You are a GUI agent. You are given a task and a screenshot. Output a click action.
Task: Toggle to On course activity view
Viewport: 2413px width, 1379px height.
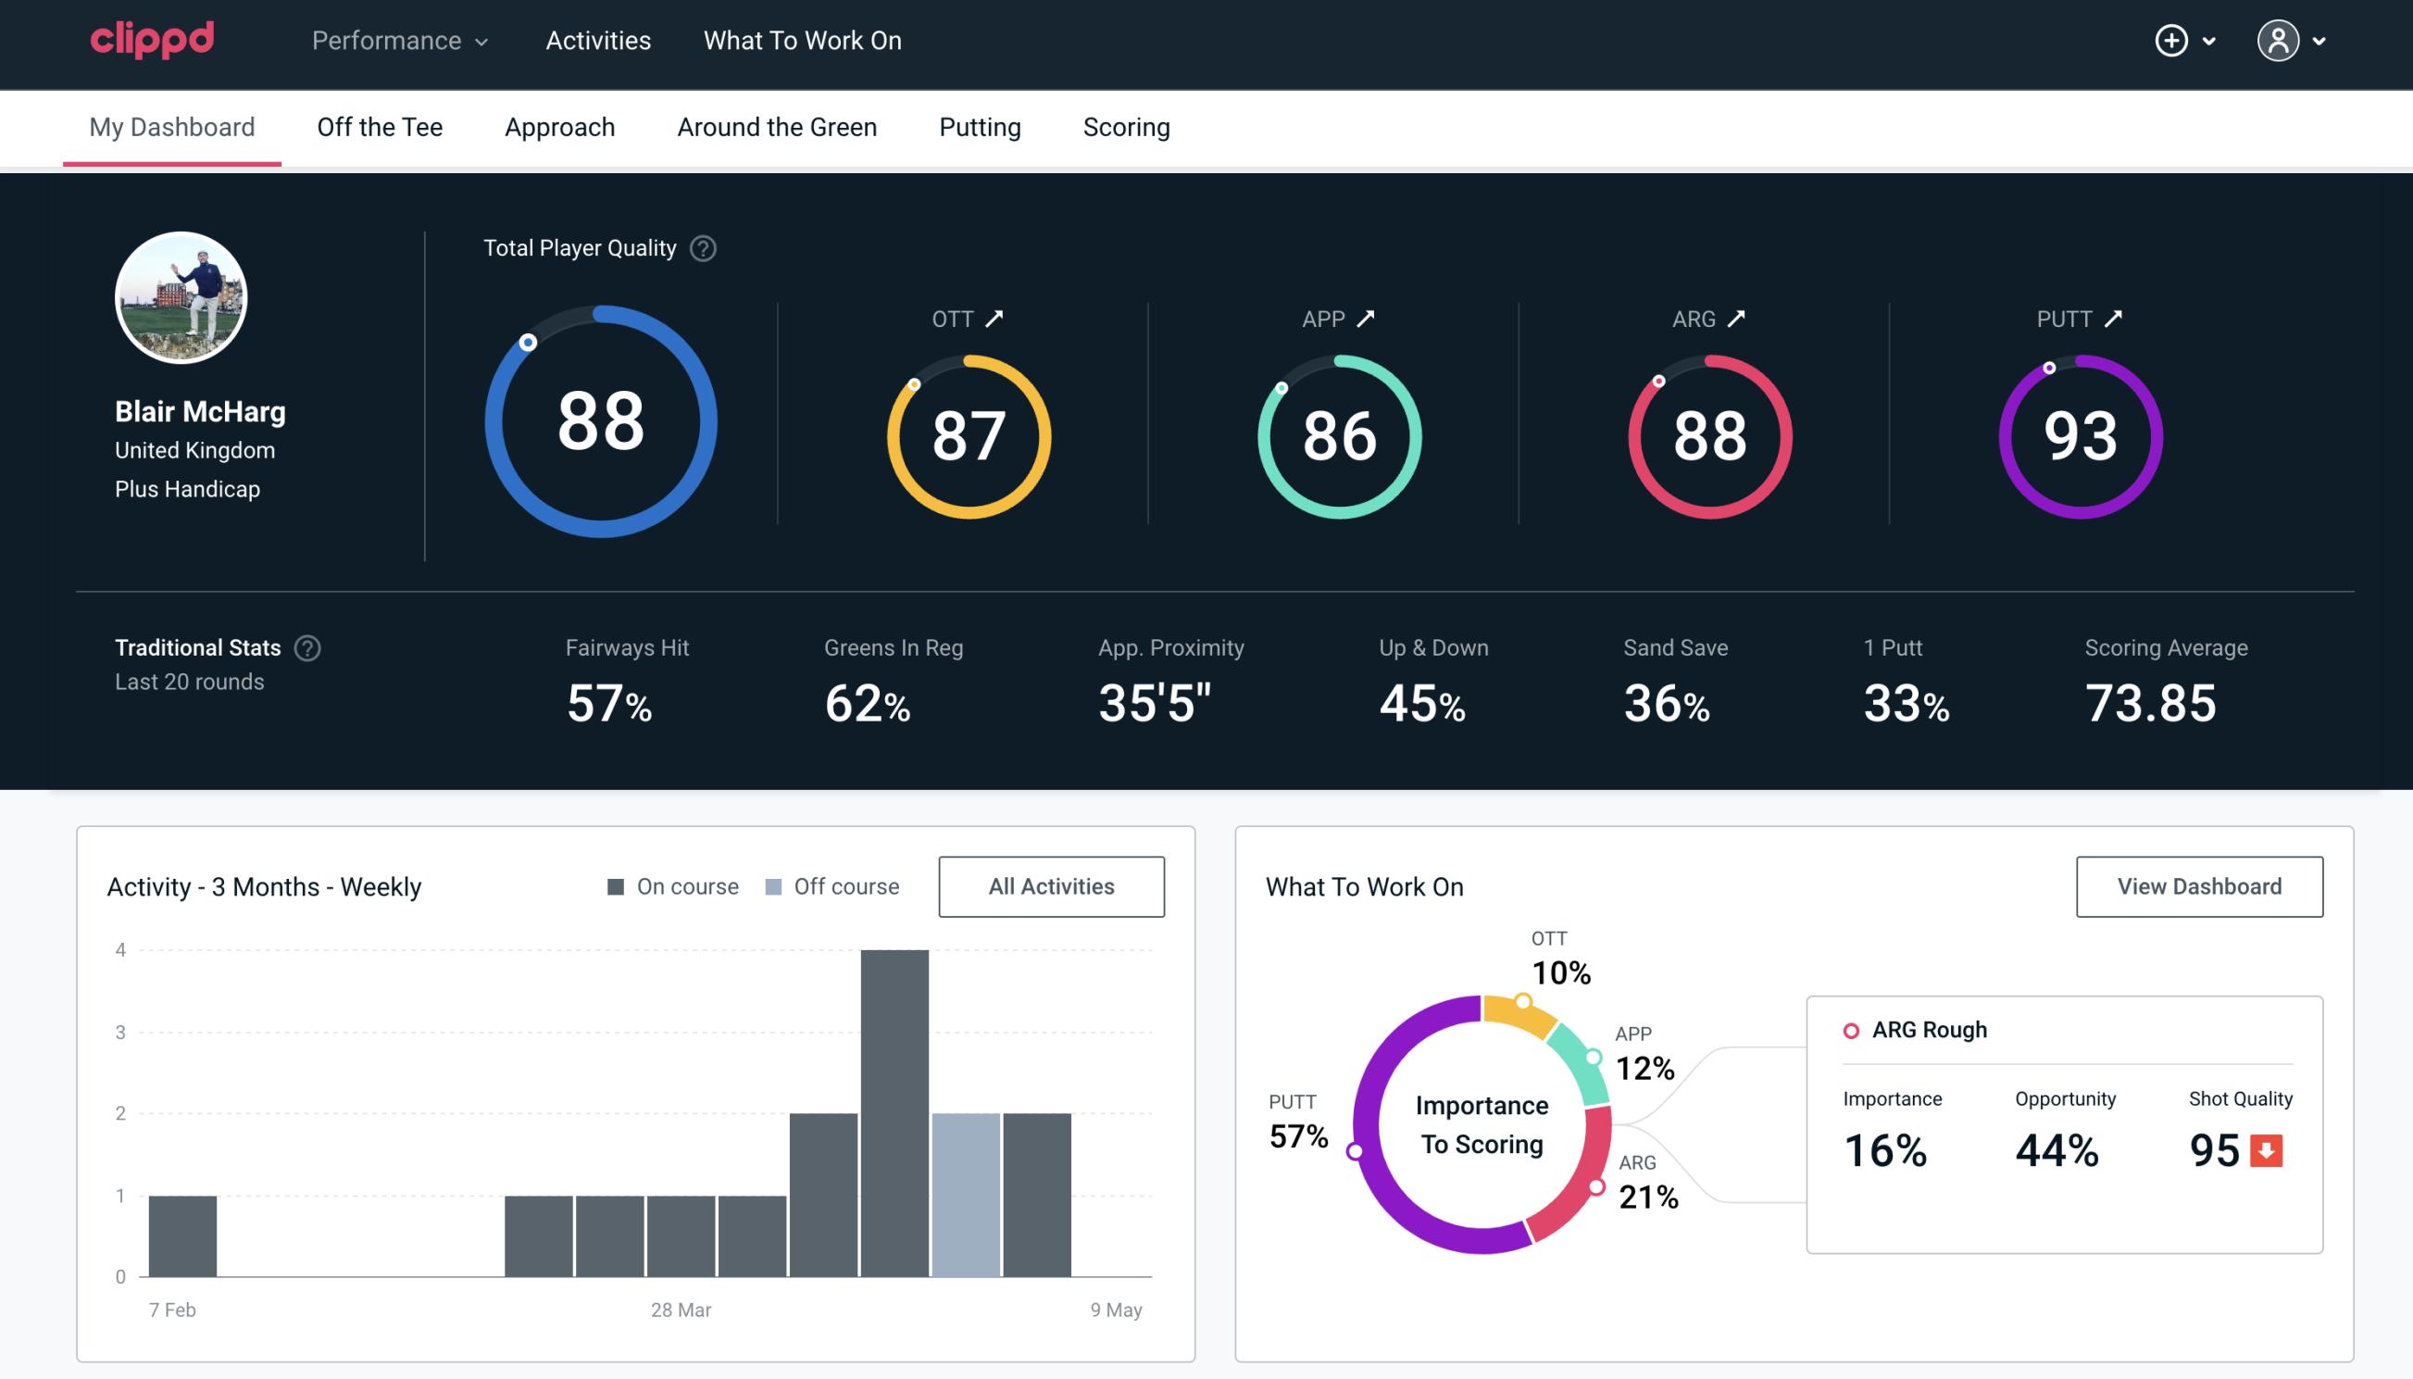tap(671, 885)
